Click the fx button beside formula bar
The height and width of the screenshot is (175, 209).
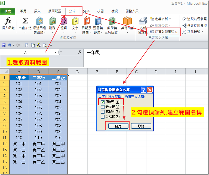click(x=80, y=52)
